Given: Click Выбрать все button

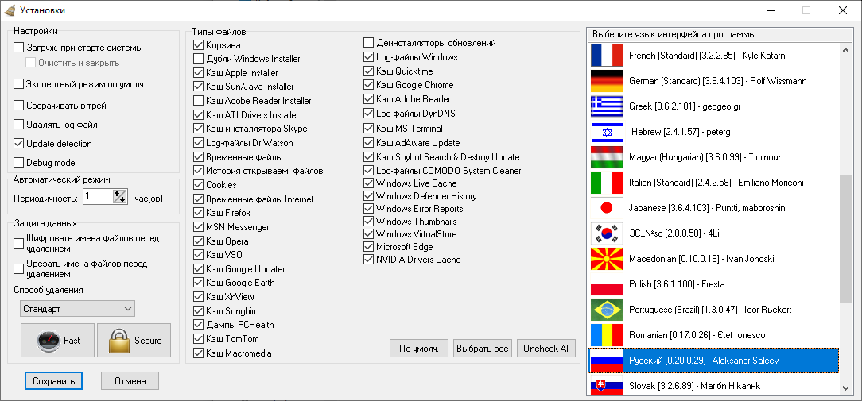Looking at the screenshot, I should click(483, 349).
